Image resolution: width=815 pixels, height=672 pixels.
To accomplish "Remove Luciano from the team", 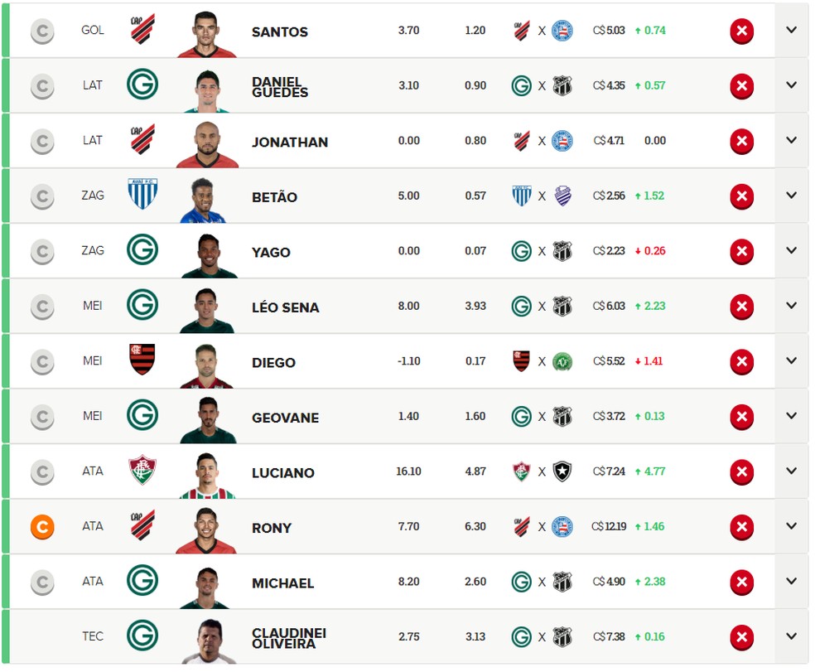I will pyautogui.click(x=741, y=472).
